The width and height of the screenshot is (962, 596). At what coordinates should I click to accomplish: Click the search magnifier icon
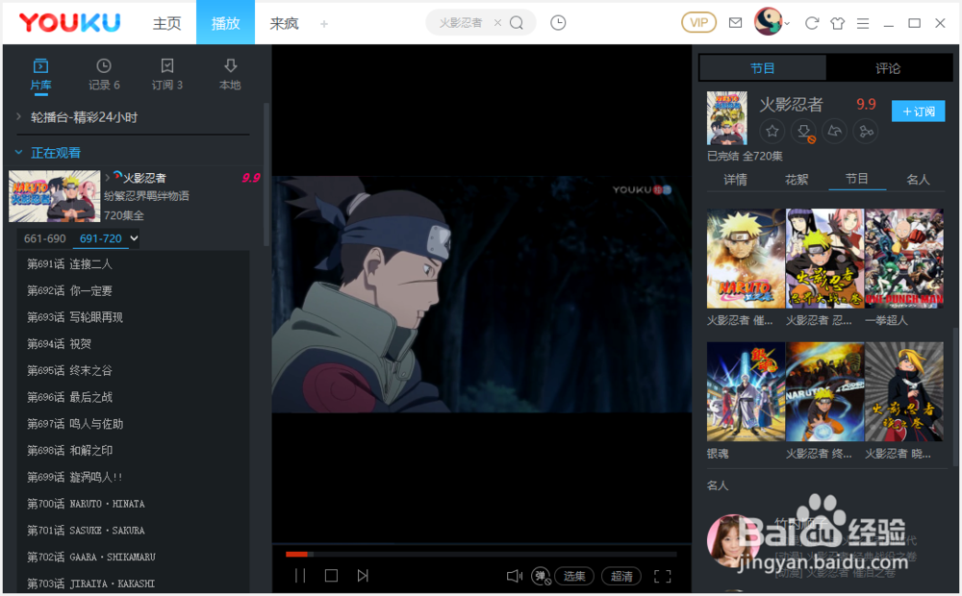coord(517,23)
